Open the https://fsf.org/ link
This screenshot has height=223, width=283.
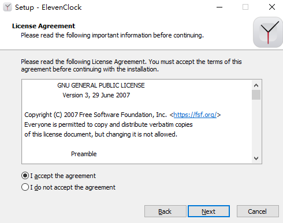point(195,115)
